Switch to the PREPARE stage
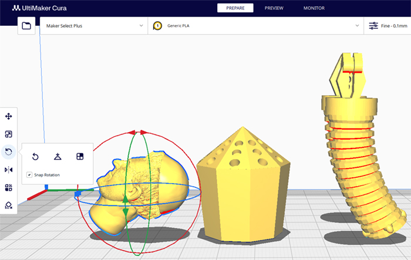 coord(235,8)
